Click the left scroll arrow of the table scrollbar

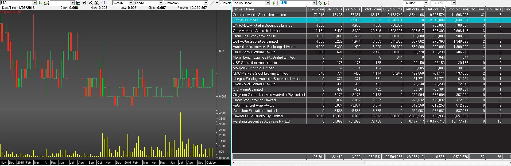click(x=234, y=162)
